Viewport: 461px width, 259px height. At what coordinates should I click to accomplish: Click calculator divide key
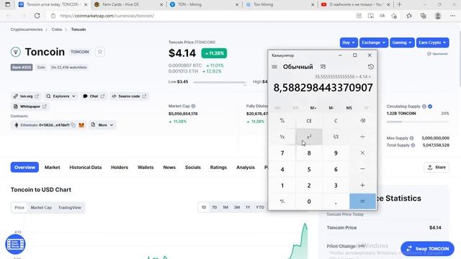[362, 137]
